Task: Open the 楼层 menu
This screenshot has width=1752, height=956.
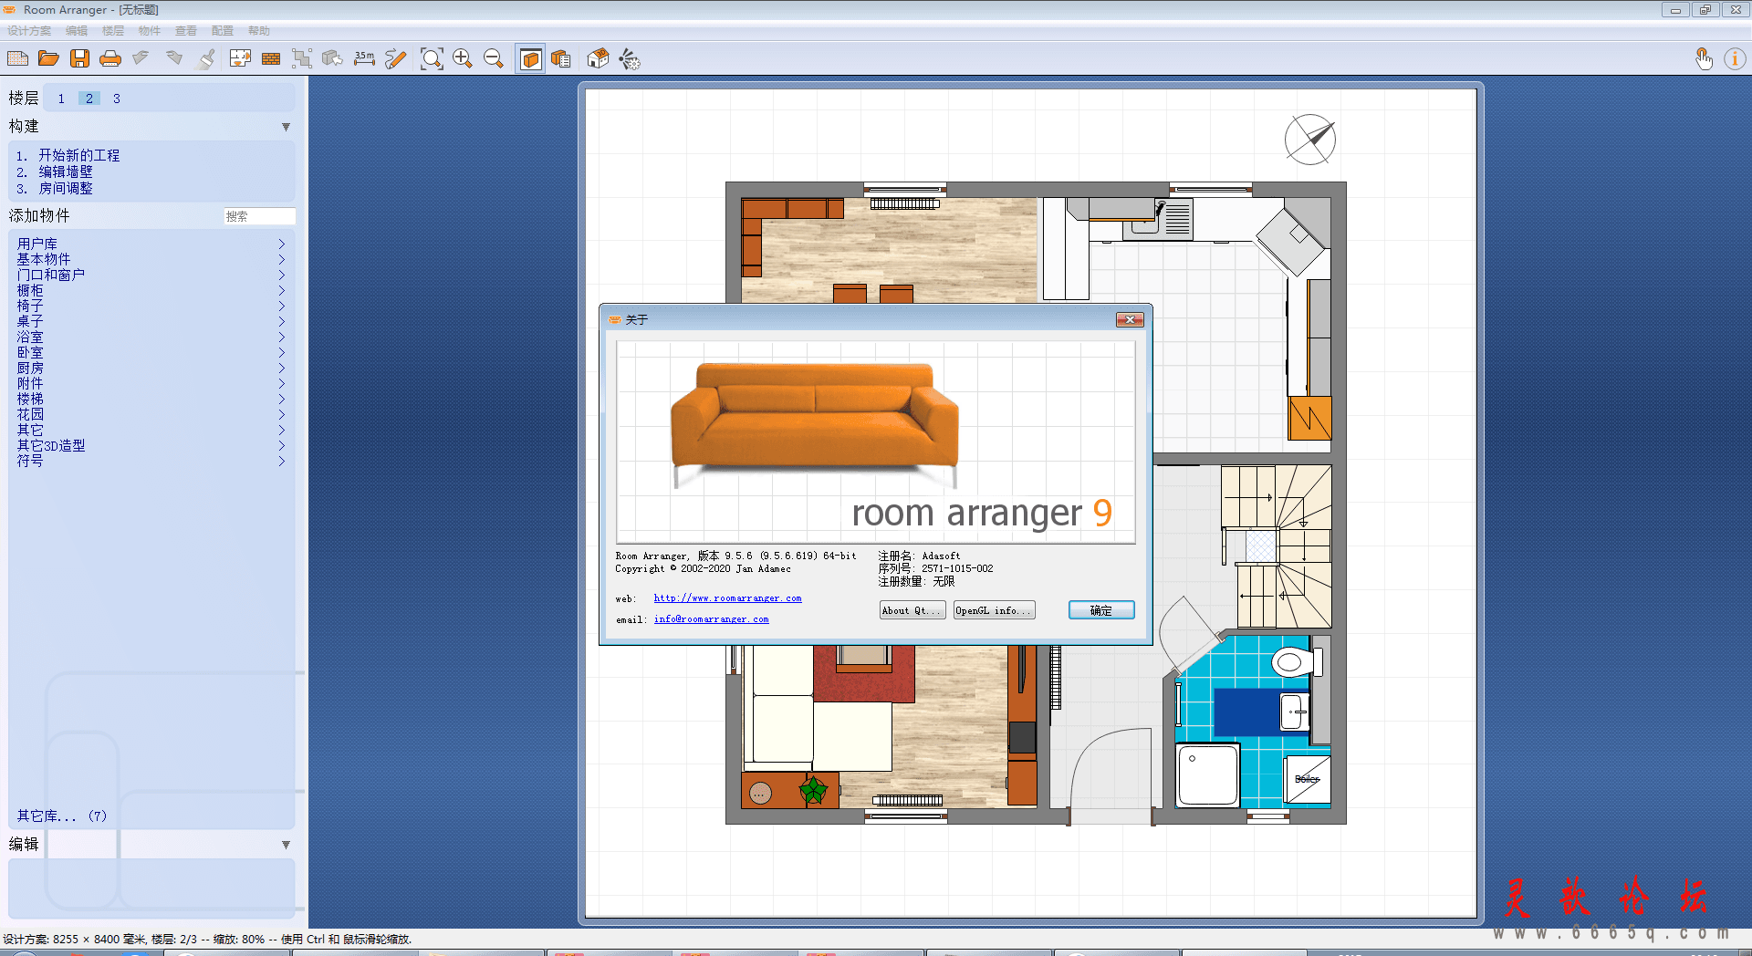Action: tap(113, 31)
